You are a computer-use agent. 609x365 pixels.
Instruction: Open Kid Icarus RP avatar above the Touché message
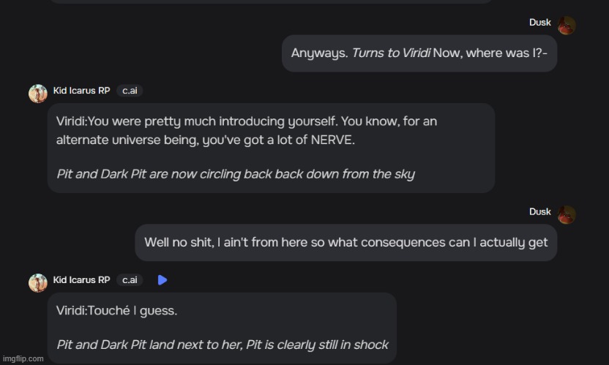38,282
